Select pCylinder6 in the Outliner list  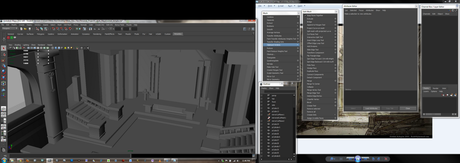[x=276, y=137]
